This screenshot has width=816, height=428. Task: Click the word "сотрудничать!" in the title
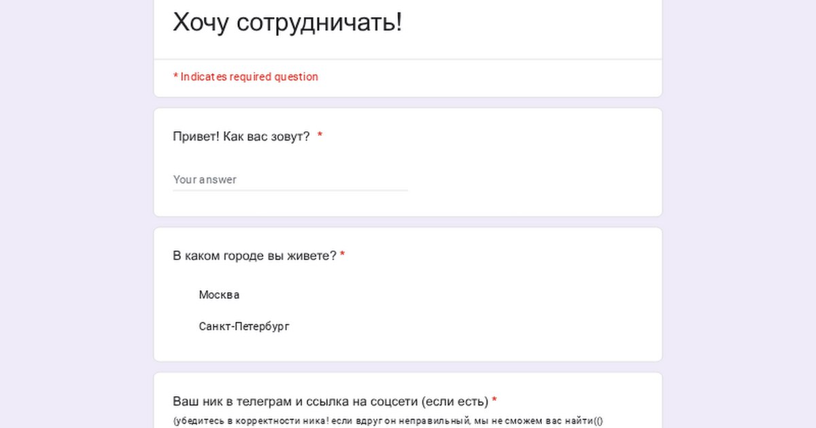point(320,22)
